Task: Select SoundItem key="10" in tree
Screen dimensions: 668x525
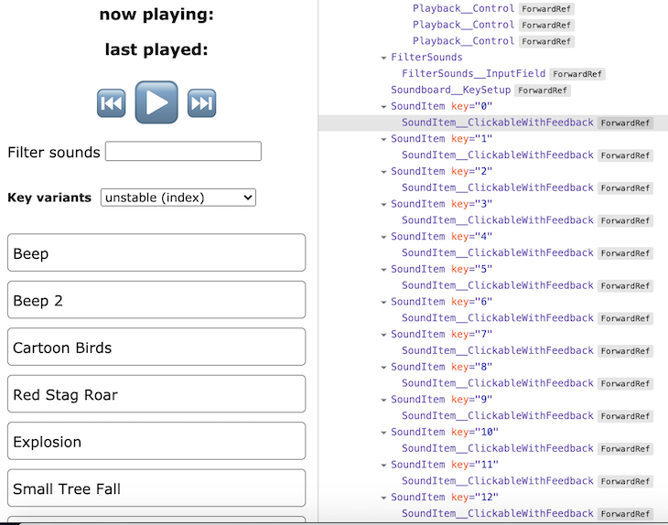Action: [445, 432]
